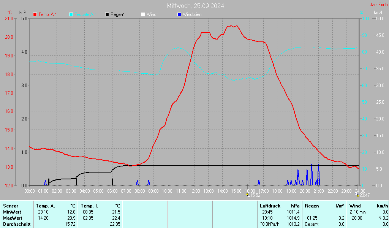The width and height of the screenshot is (389, 228).
Task: Click the date title Mittwoch, 25.09.2024
Action: [195, 6]
